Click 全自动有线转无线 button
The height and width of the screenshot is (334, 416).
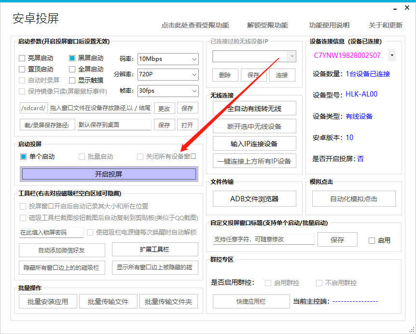[x=254, y=108]
